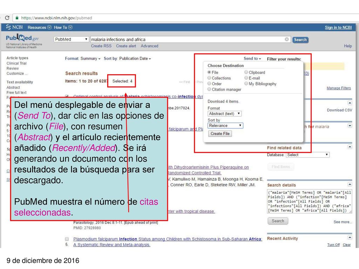Open the Relevance sort dropdown

225,126
